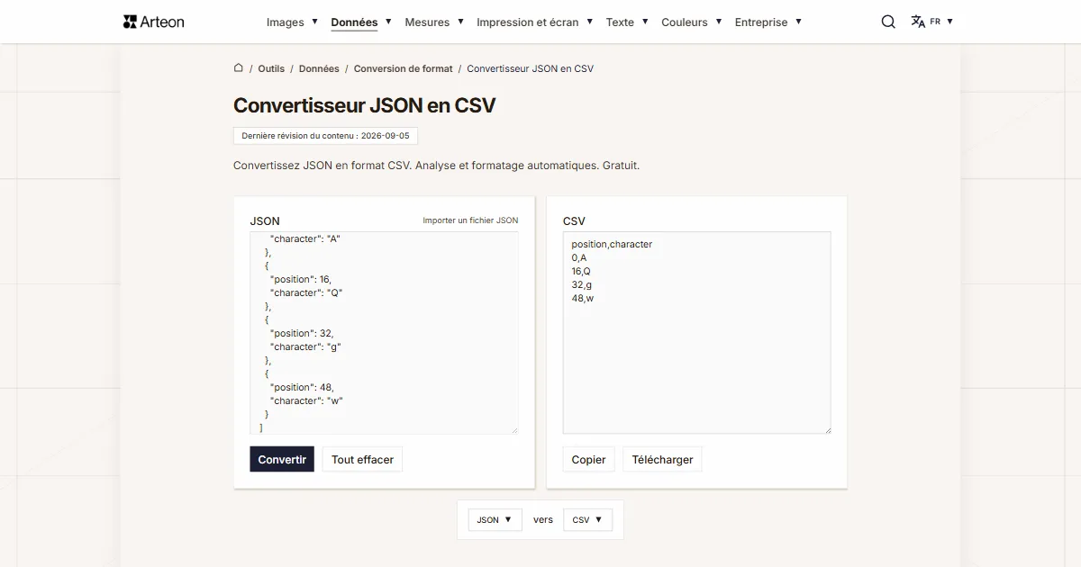Click the Conversion de format breadcrumb
The width and height of the screenshot is (1081, 567).
404,68
